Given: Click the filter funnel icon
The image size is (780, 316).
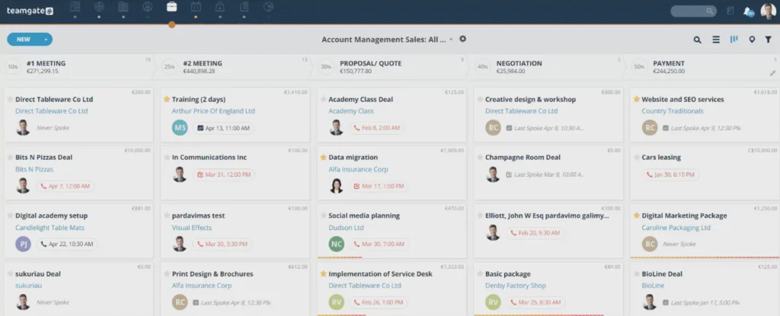Looking at the screenshot, I should click(x=768, y=40).
